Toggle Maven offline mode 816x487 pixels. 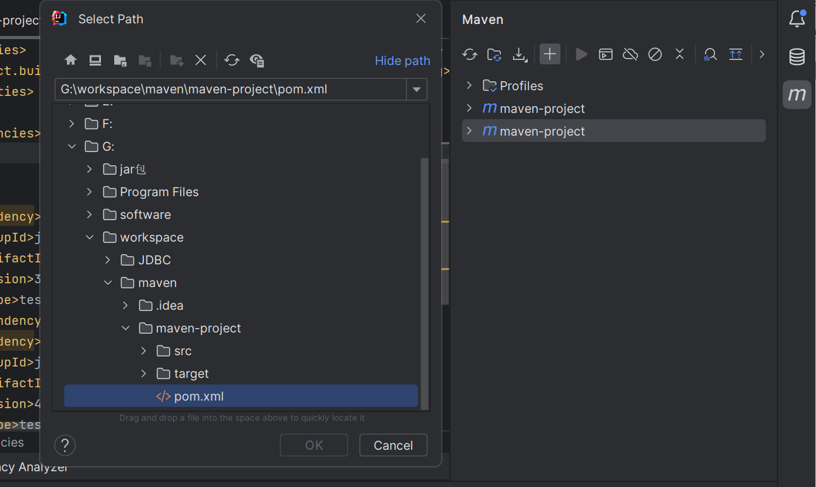tap(630, 54)
